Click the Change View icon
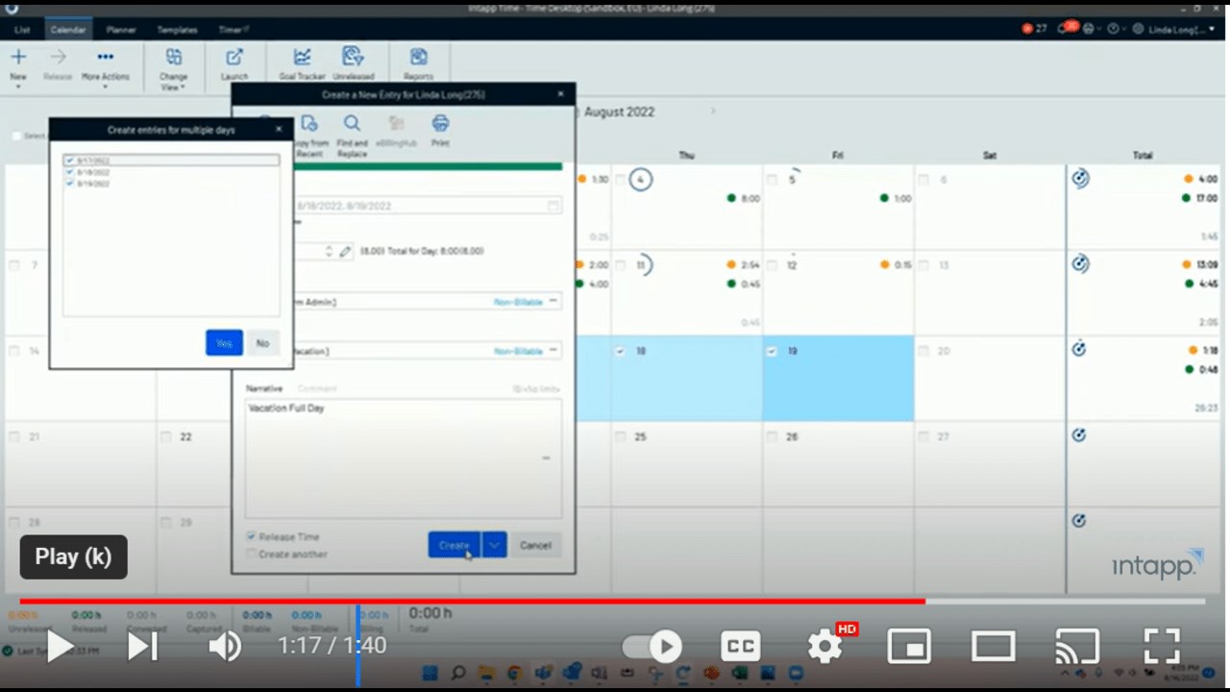The width and height of the screenshot is (1230, 692). [174, 58]
